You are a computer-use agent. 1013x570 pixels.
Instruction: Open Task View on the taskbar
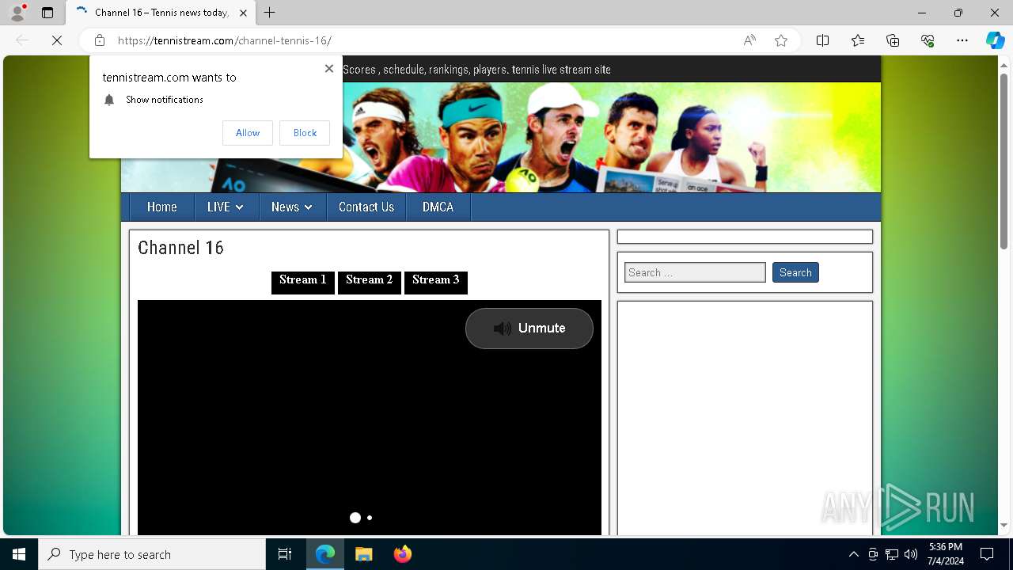click(x=285, y=554)
